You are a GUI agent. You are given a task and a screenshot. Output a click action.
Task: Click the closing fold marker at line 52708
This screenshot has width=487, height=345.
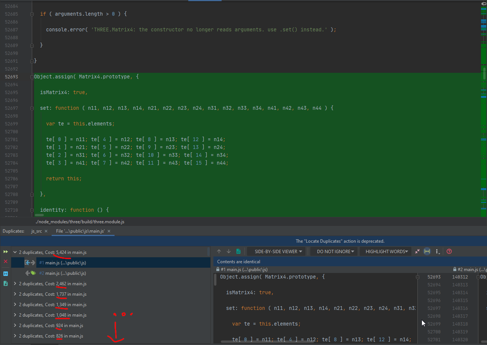coord(32,194)
